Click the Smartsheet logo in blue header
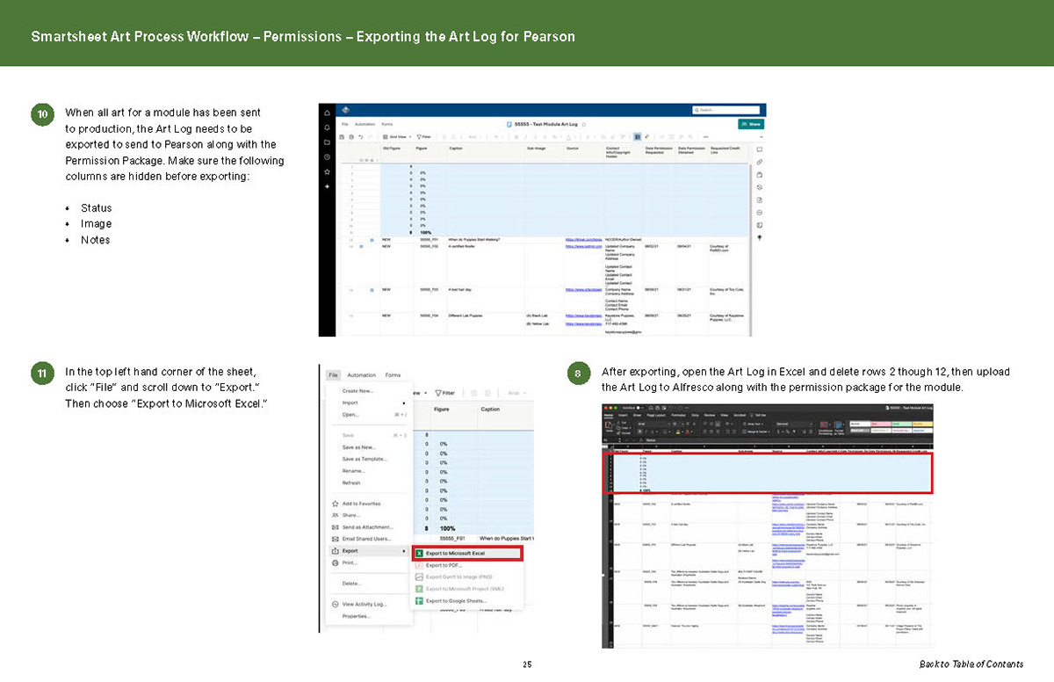This screenshot has height=682, width=1054. pyautogui.click(x=345, y=109)
